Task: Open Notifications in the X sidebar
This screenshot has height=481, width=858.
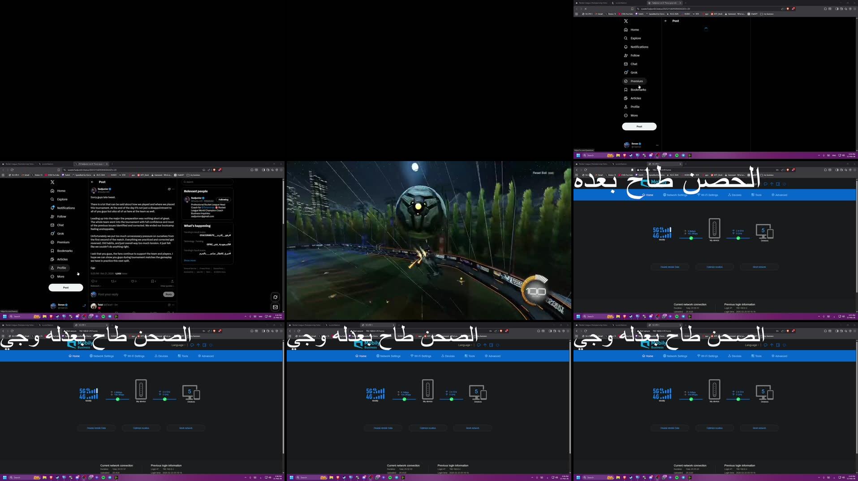Action: coord(65,208)
